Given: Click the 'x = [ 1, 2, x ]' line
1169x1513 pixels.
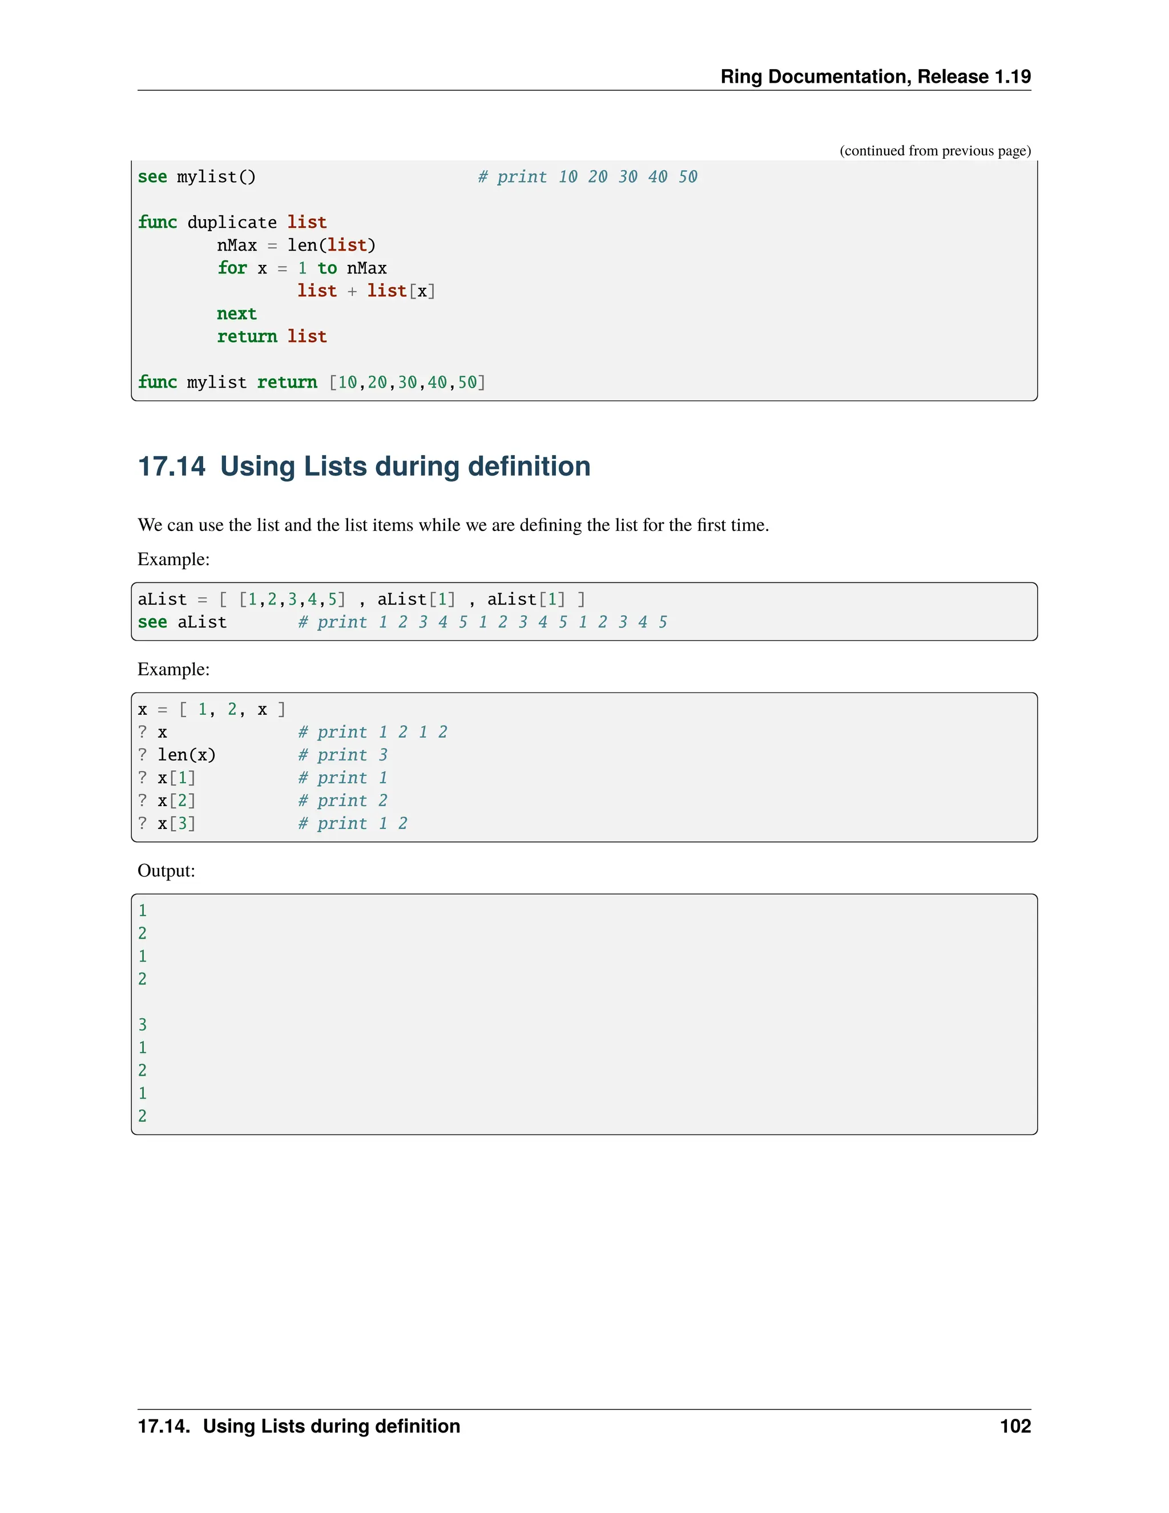Looking at the screenshot, I should (x=212, y=709).
